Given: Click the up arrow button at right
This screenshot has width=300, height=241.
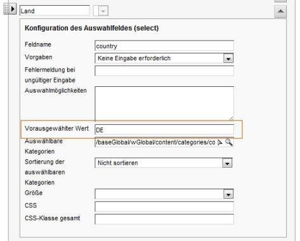Looking at the screenshot, I should click(x=280, y=11).
